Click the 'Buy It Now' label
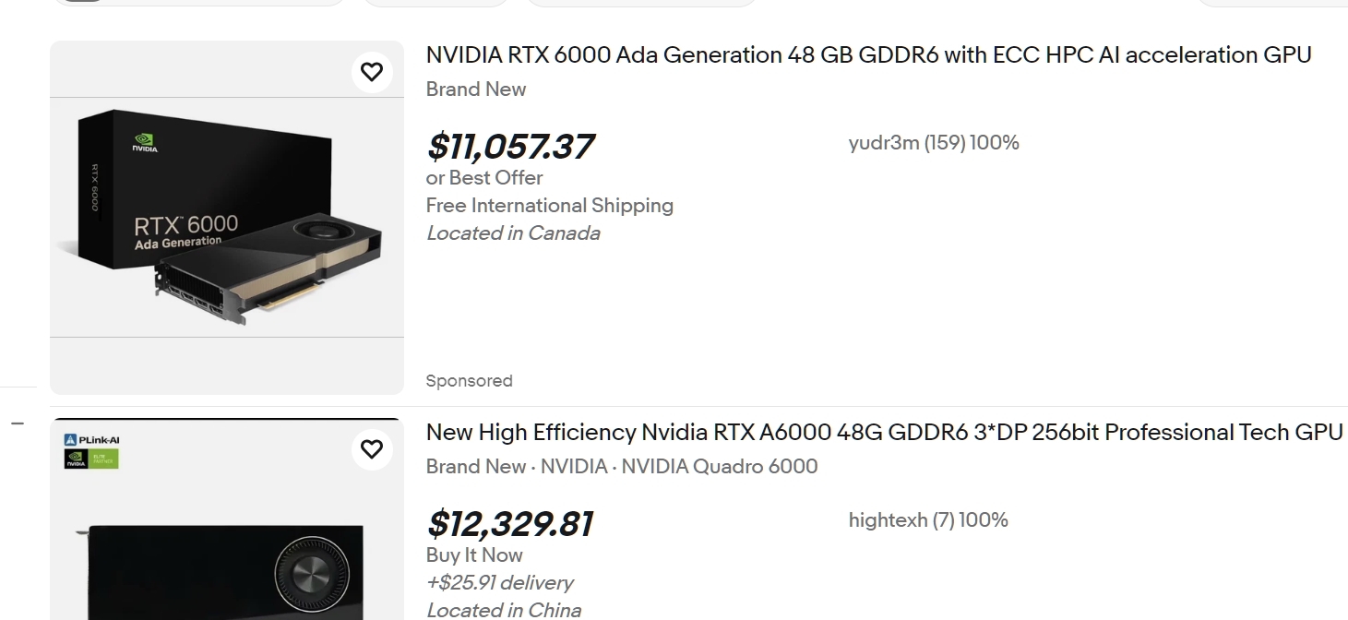The width and height of the screenshot is (1348, 620). (x=474, y=555)
